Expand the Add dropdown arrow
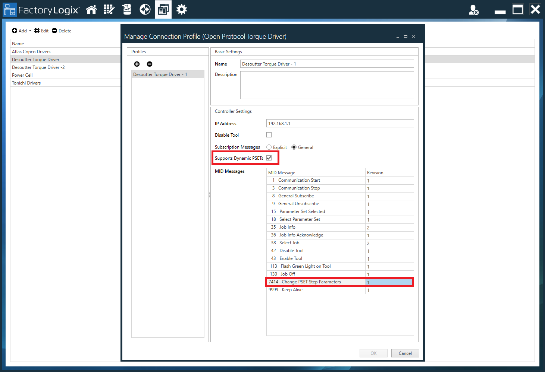 coord(30,31)
